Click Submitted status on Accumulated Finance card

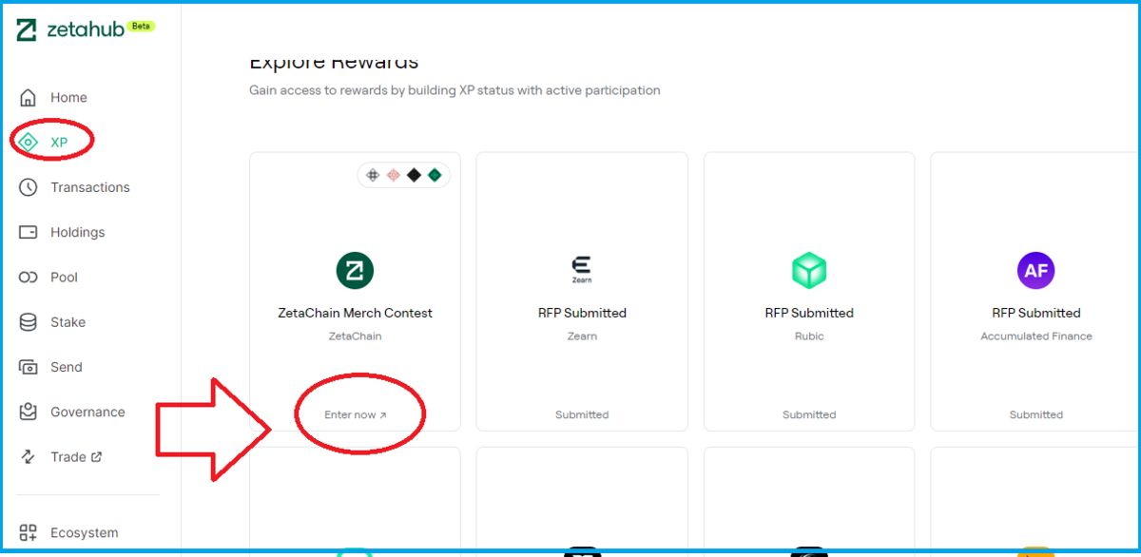point(1036,414)
